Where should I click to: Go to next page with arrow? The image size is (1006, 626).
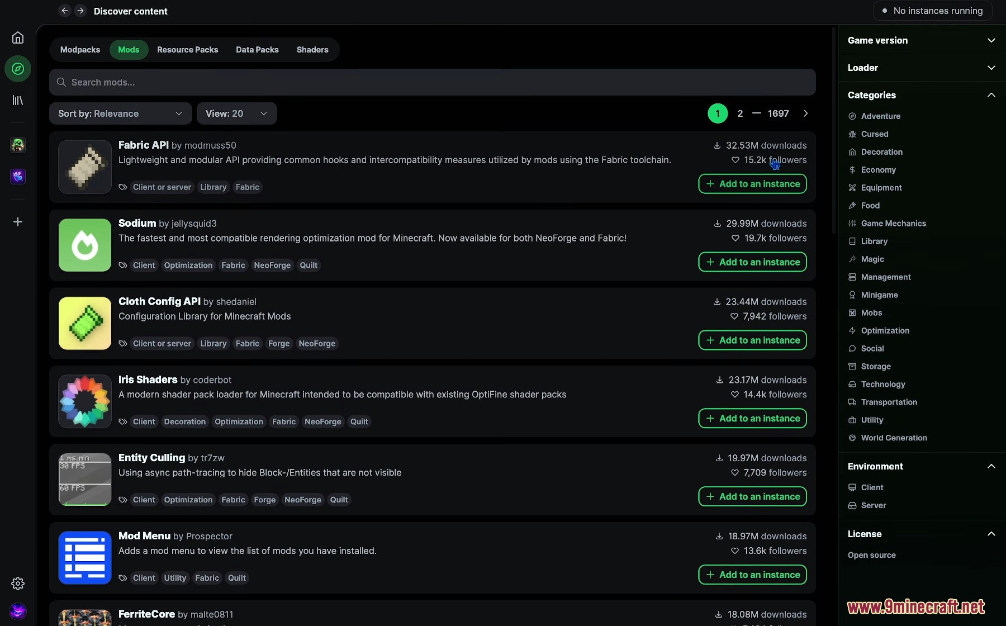click(805, 113)
